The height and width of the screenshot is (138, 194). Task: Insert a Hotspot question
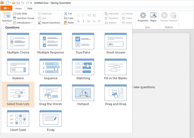[83, 95]
